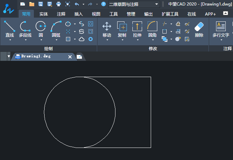Click the Offset tool icon

point(178,24)
